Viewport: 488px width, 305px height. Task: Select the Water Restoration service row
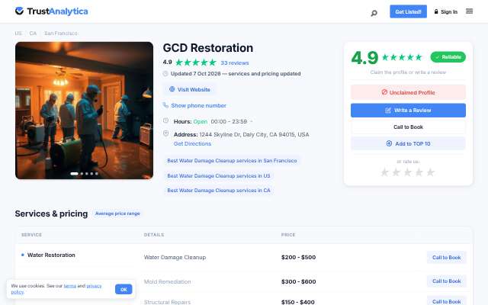click(x=51, y=255)
